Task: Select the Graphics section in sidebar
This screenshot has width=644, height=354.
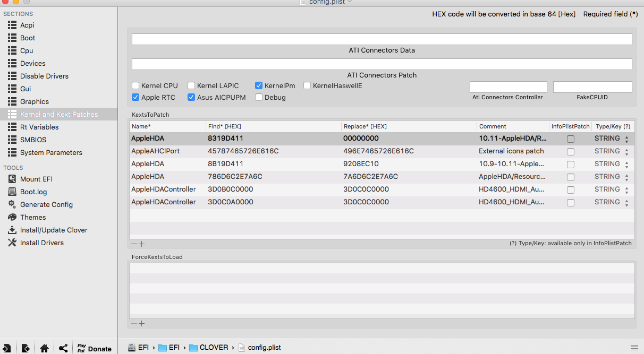Action: click(x=34, y=101)
